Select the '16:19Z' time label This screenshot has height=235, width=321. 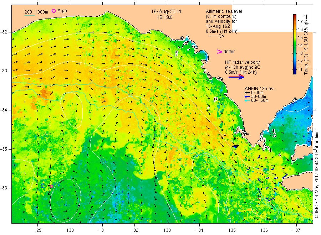click(164, 17)
